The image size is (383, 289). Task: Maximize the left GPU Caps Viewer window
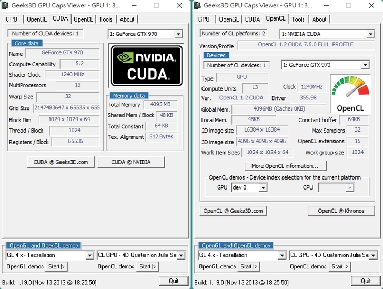[x=156, y=6]
